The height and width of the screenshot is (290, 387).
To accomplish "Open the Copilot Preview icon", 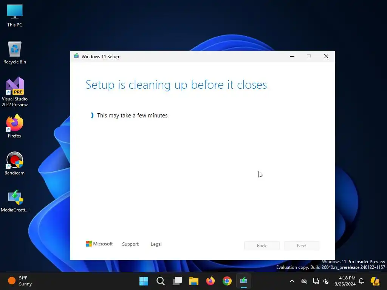I will pos(375,281).
